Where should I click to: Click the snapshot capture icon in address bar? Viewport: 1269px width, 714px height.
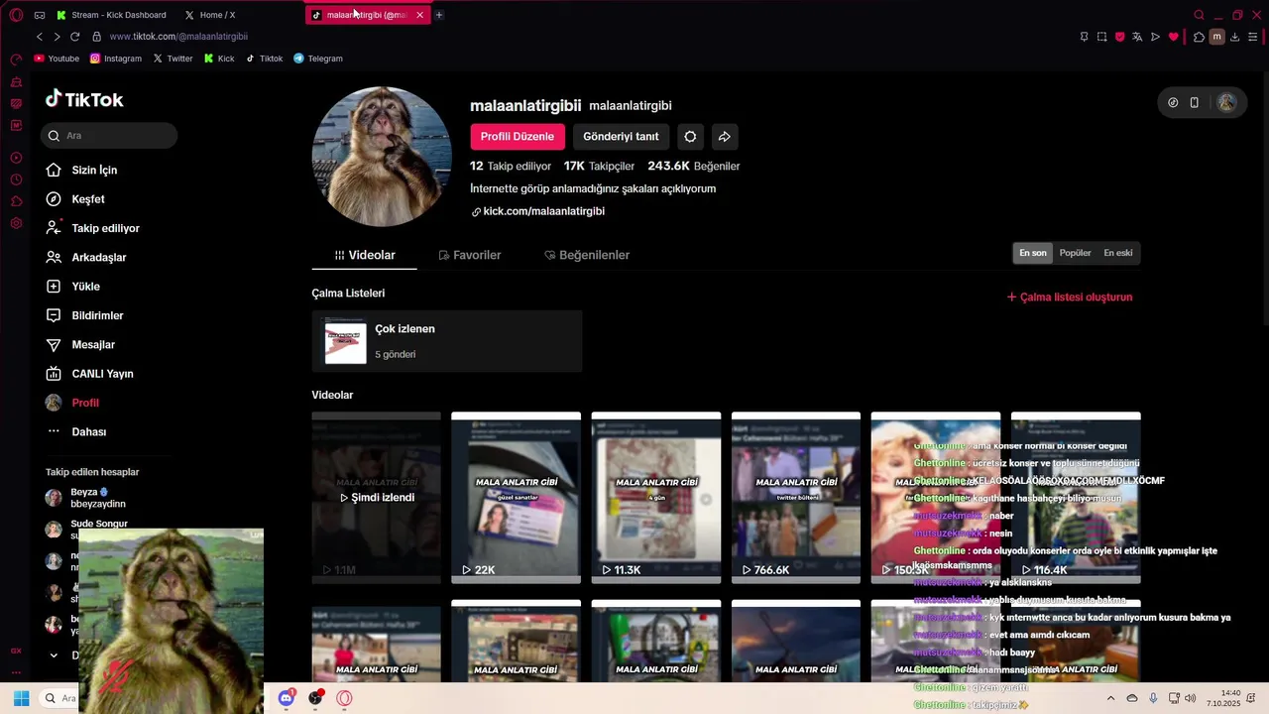point(1101,37)
